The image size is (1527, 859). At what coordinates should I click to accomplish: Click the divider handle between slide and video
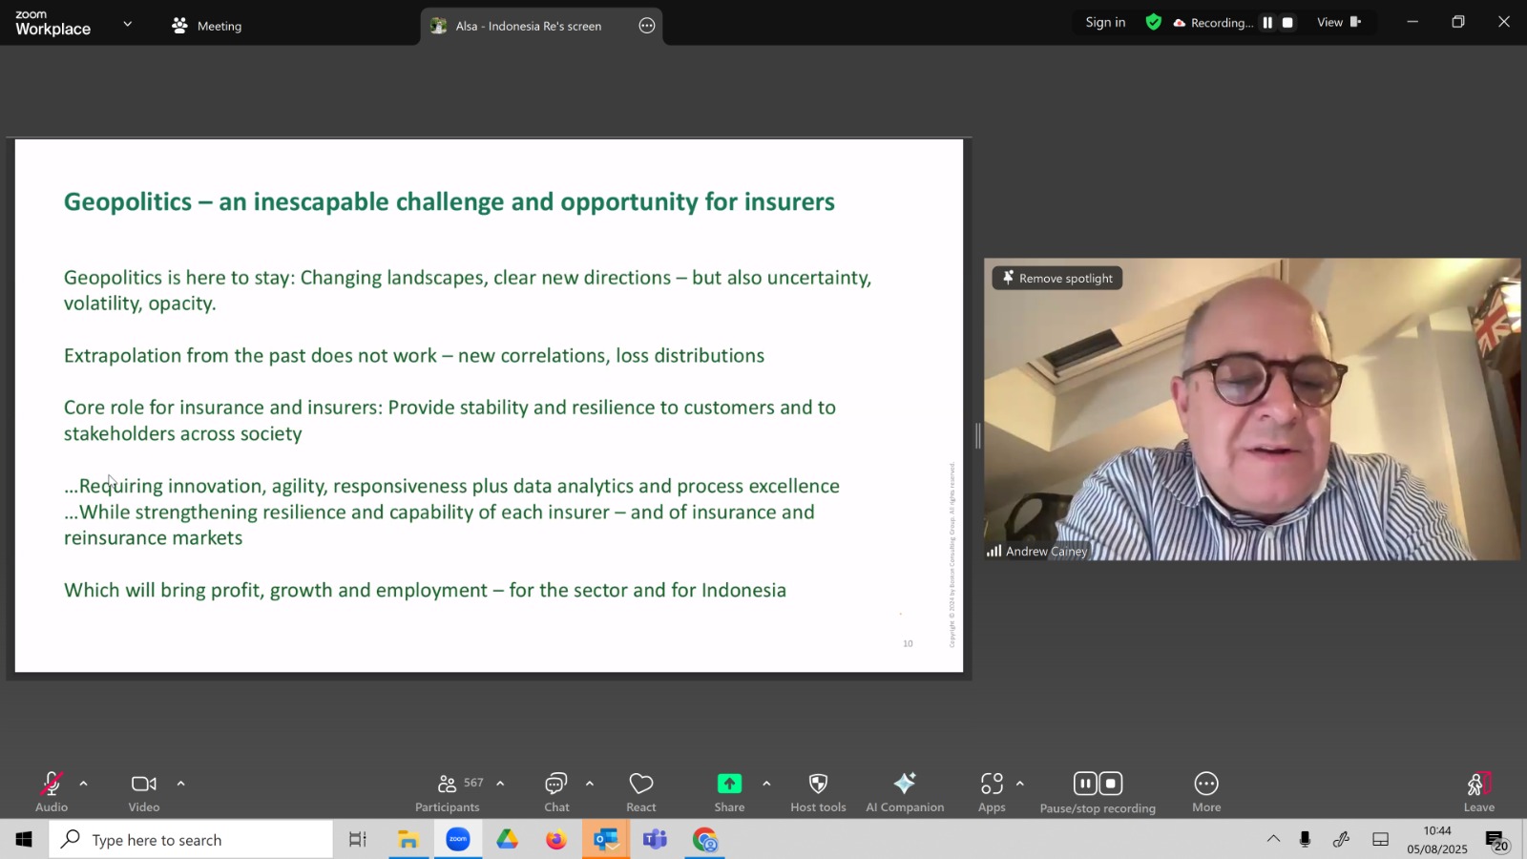pyautogui.click(x=977, y=436)
